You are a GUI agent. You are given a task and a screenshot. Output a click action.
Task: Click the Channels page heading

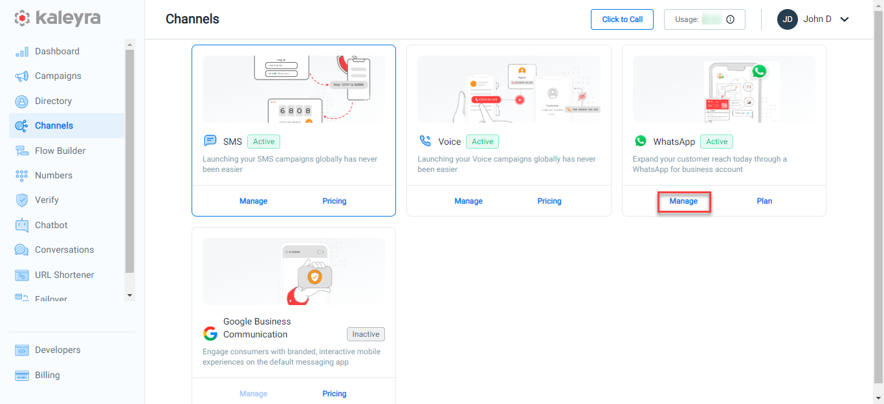tap(192, 19)
